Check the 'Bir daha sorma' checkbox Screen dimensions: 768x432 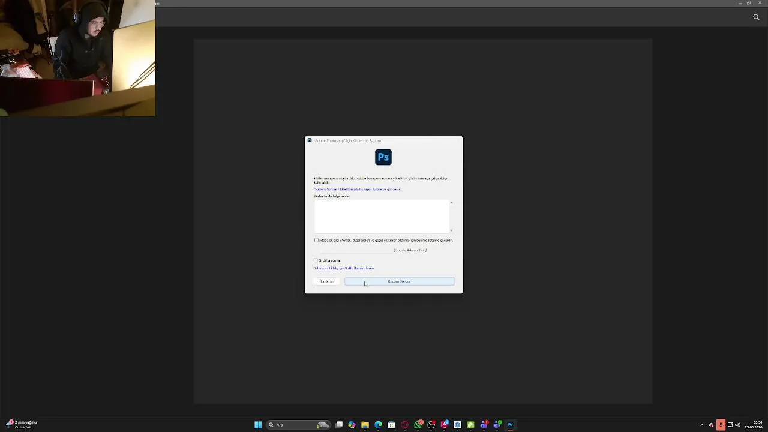pos(316,260)
